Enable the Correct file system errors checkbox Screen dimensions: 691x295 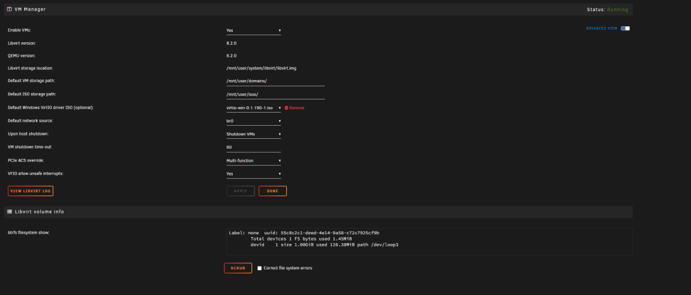point(260,268)
